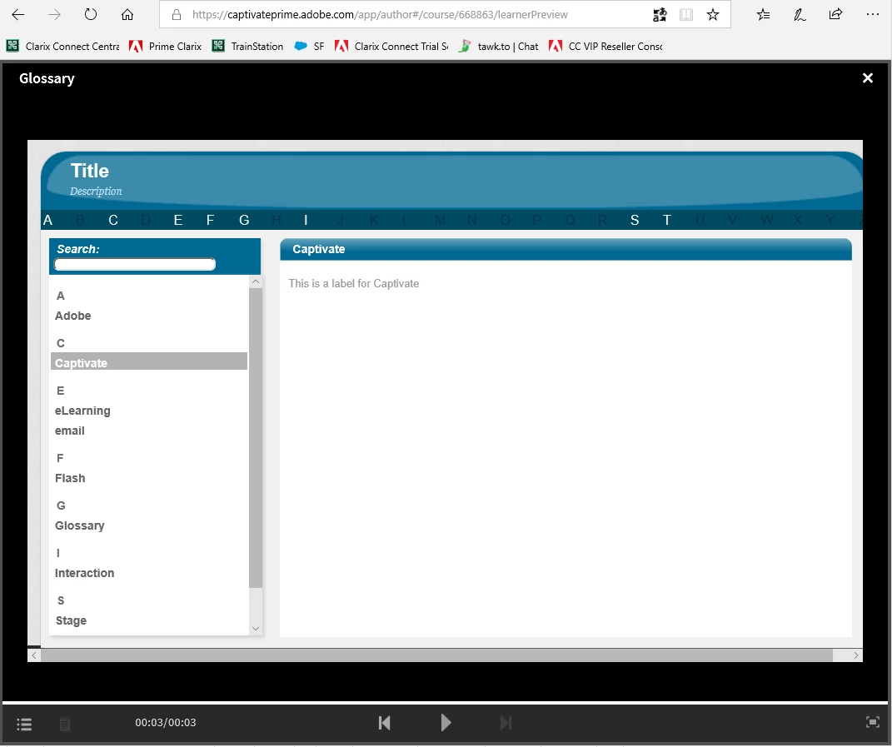Click the playback progress bar

[446, 705]
